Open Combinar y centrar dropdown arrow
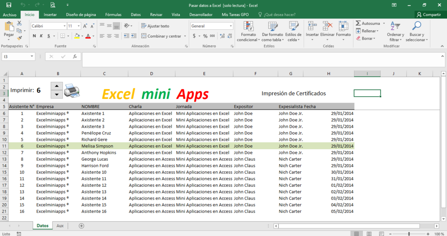 (185, 36)
